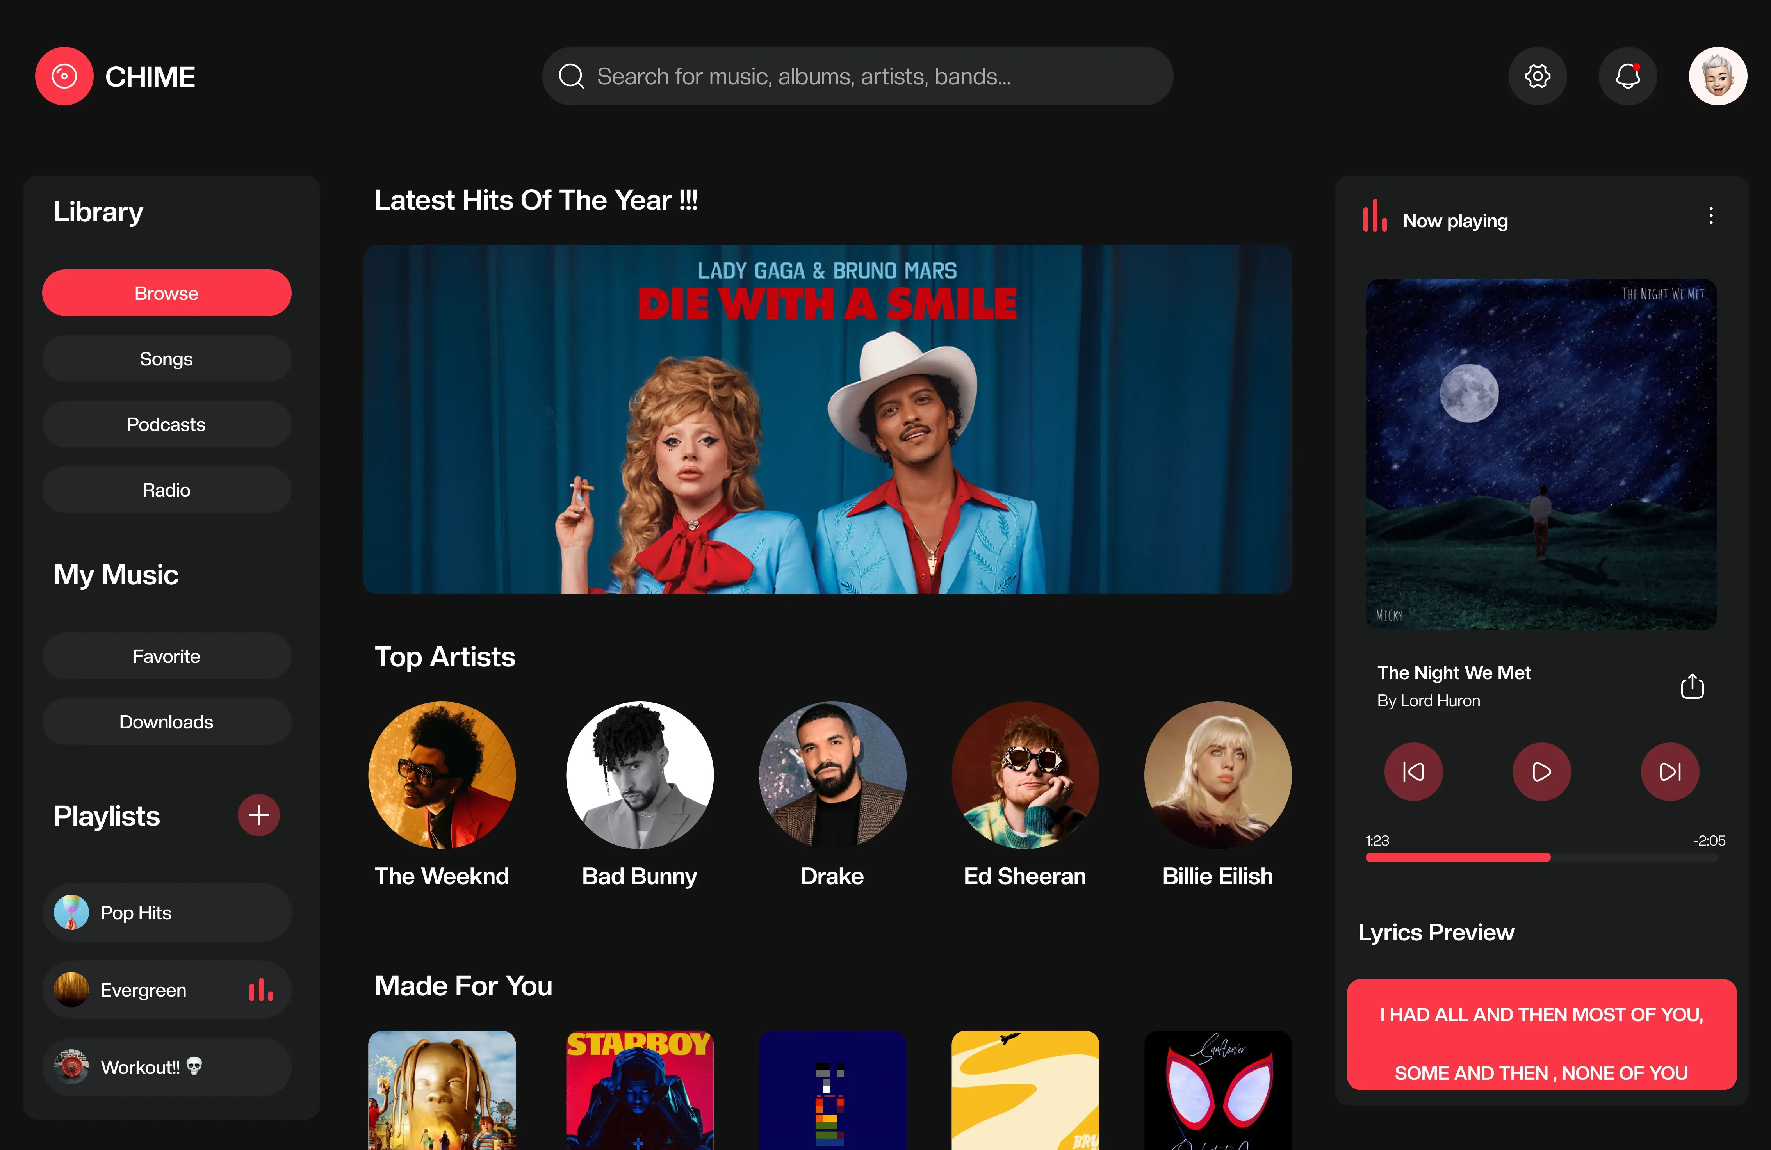Click the Pop Hits playlist cover icon

(71, 913)
